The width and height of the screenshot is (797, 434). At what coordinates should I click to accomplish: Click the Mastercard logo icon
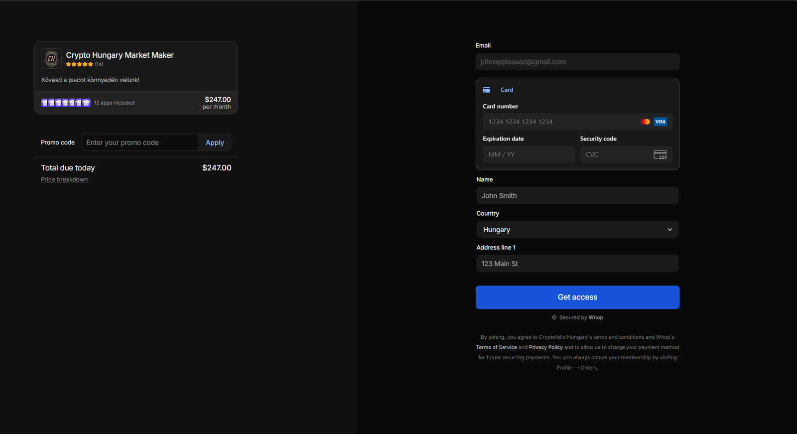(x=646, y=122)
